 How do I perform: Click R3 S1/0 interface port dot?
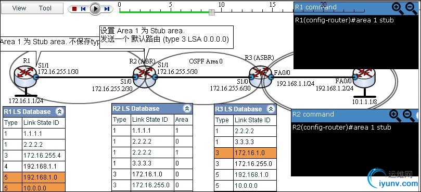(251, 78)
